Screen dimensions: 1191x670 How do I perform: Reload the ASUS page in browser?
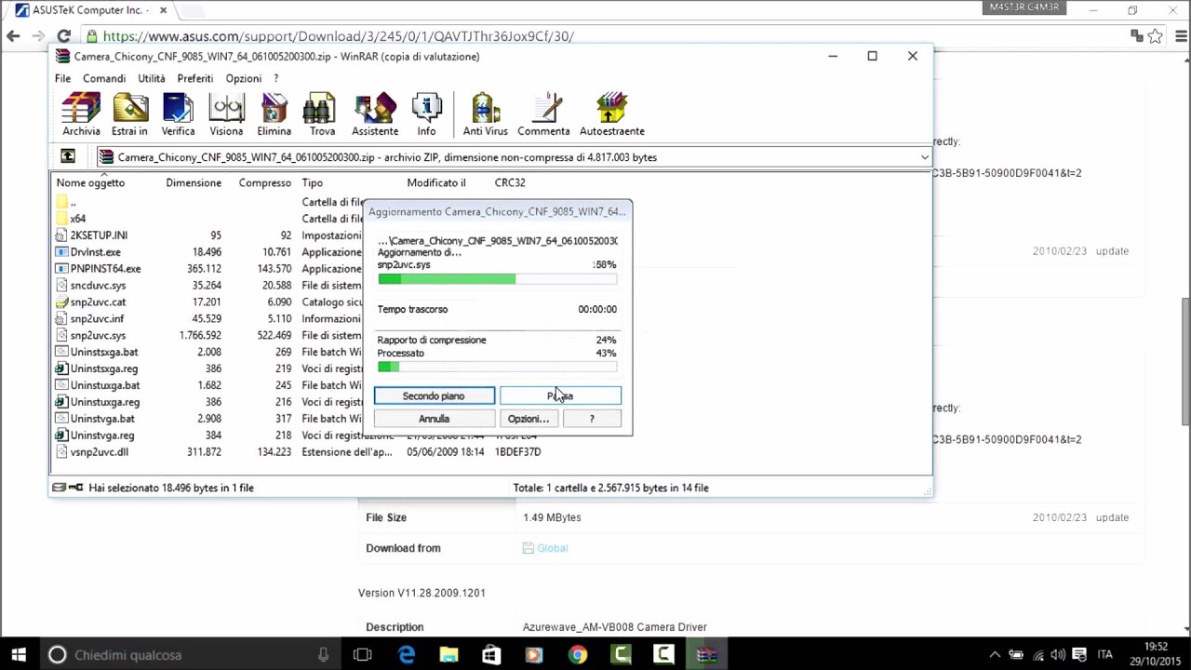click(x=63, y=36)
